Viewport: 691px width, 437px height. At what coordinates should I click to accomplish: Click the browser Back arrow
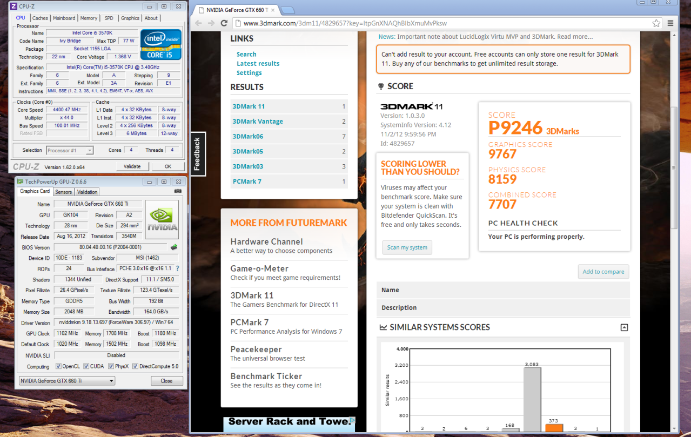(x=198, y=23)
